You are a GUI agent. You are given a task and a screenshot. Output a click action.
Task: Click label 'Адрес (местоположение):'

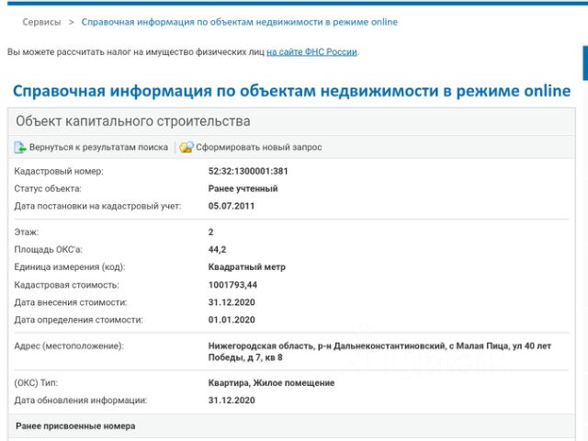coord(69,345)
